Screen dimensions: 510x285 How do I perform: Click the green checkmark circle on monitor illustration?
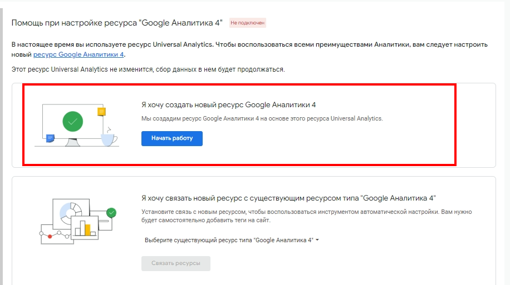[72, 122]
